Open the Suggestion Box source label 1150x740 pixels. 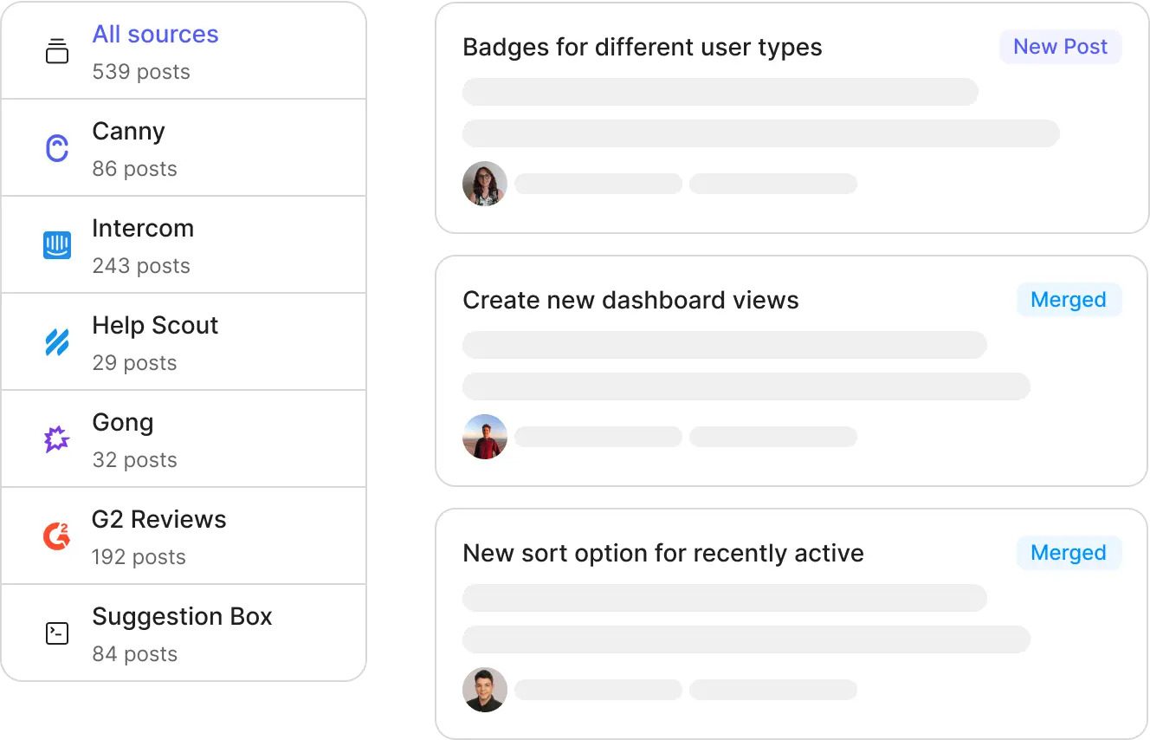coord(182,617)
